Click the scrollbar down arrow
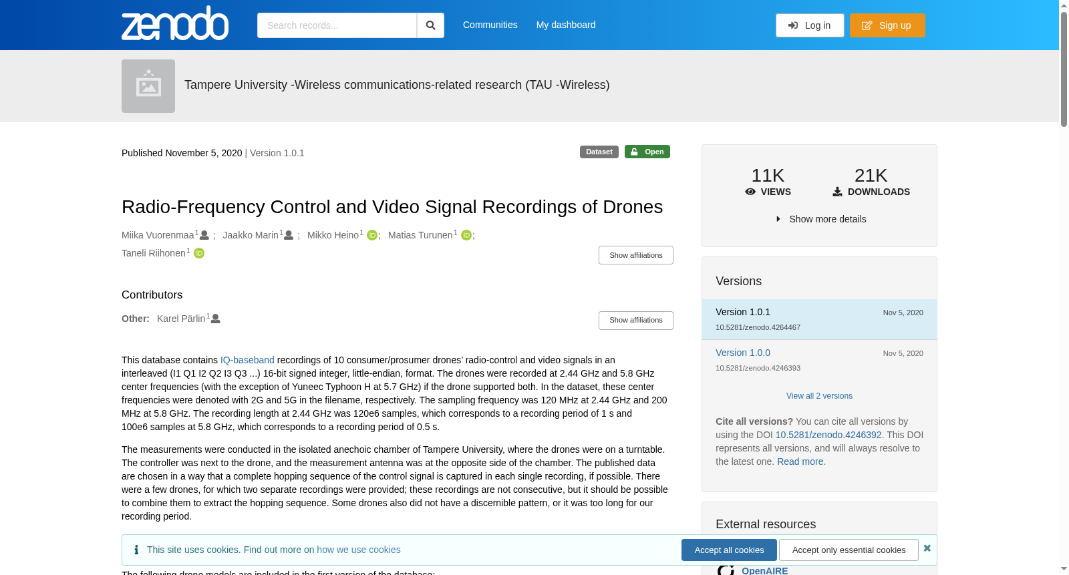The height and width of the screenshot is (575, 1069). click(x=1064, y=569)
